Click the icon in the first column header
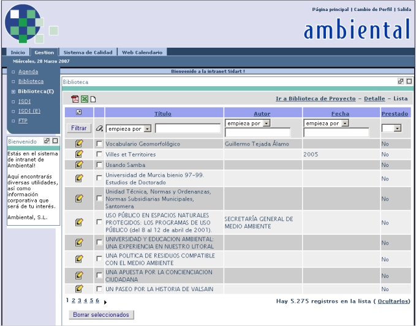 79,113
